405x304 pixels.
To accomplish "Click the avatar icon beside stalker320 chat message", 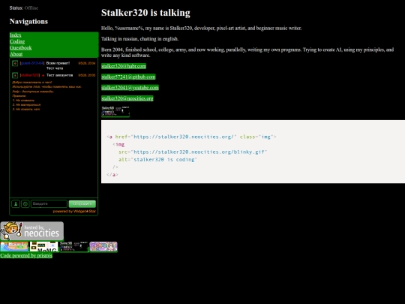I will (x=15, y=76).
